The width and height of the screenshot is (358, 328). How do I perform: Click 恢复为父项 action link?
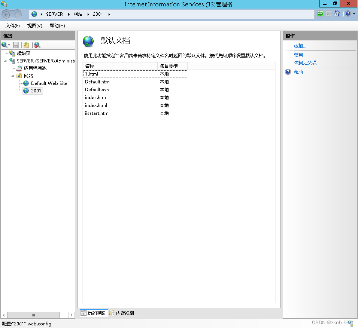pos(305,63)
